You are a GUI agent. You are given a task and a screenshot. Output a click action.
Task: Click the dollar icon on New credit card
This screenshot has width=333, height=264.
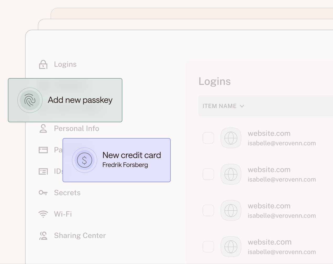point(85,160)
